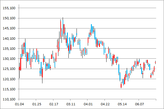Select the 05.14 date label
The height and width of the screenshot is (109, 164).
coord(122,104)
